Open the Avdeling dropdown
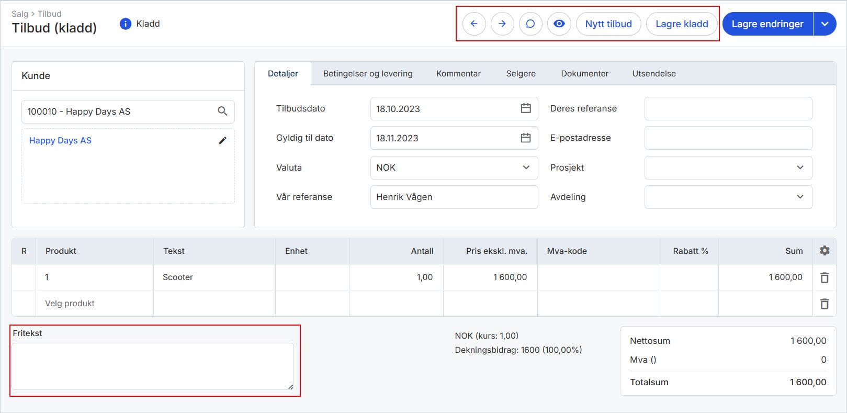The width and height of the screenshot is (847, 413). click(799, 197)
